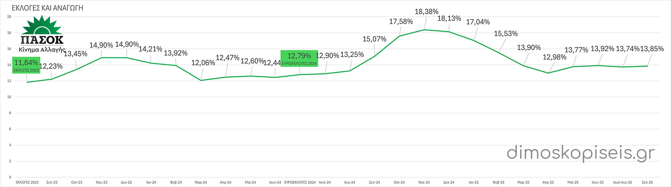Viewport: 671px width, 187px height.
Task: Click the green 11,84% ΕΚΛΟΓΕΣ 2023 box
Action: click(26, 65)
